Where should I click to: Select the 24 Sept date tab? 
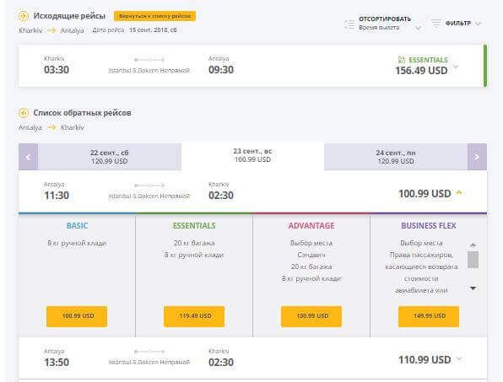coord(396,157)
